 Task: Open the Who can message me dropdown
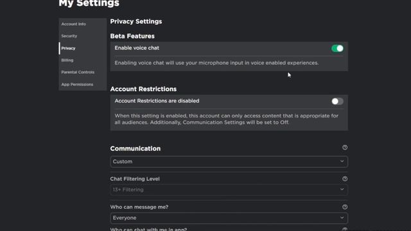pos(229,218)
